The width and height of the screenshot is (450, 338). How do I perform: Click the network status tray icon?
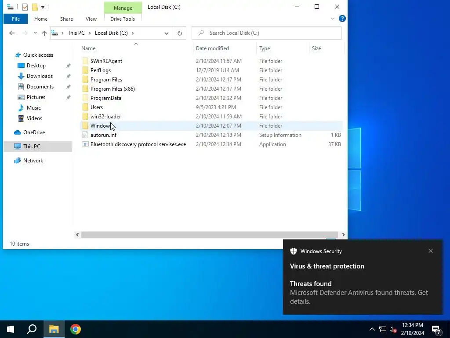pyautogui.click(x=383, y=329)
